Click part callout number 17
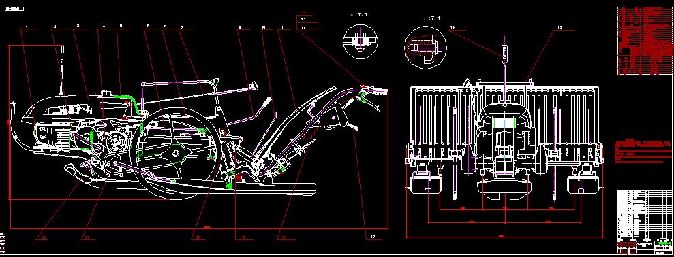Viewport: 674px width, 257px height. click(372, 237)
